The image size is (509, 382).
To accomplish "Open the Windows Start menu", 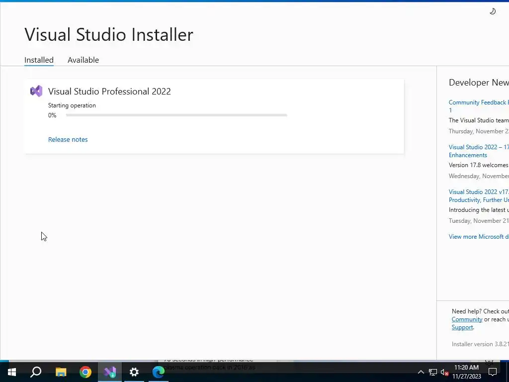I will pyautogui.click(x=12, y=372).
